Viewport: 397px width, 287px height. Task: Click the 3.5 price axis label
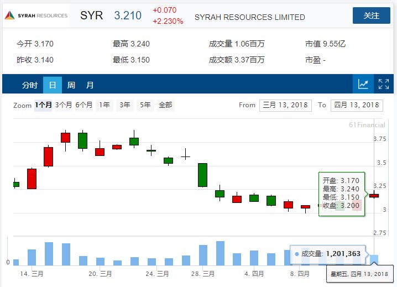tap(382, 163)
